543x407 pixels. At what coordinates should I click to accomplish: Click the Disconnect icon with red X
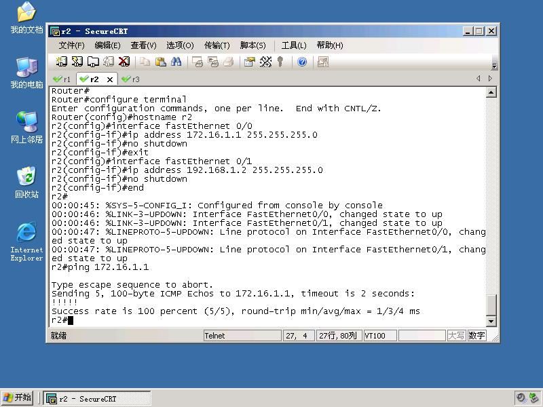[124, 62]
